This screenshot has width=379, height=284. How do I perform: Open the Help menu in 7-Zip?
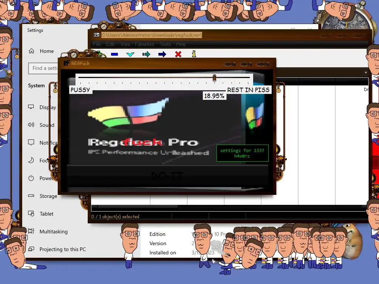(x=181, y=44)
